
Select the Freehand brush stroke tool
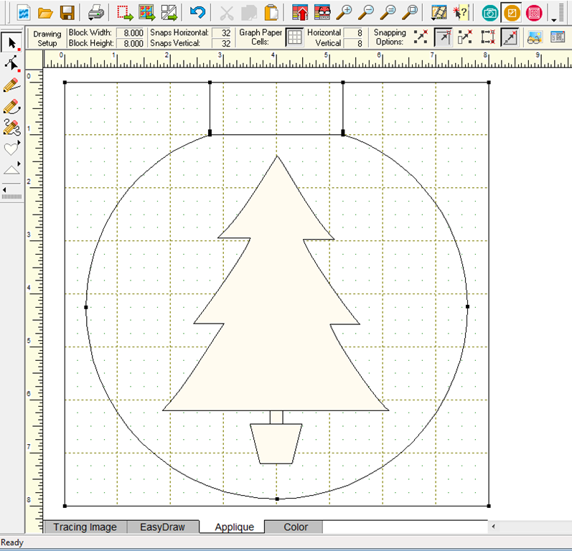[11, 128]
